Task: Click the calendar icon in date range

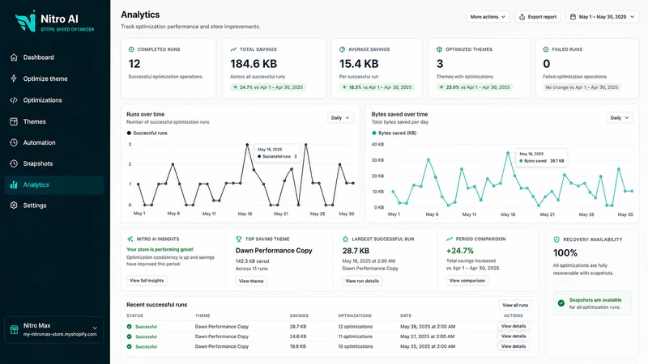Action: [x=573, y=17]
